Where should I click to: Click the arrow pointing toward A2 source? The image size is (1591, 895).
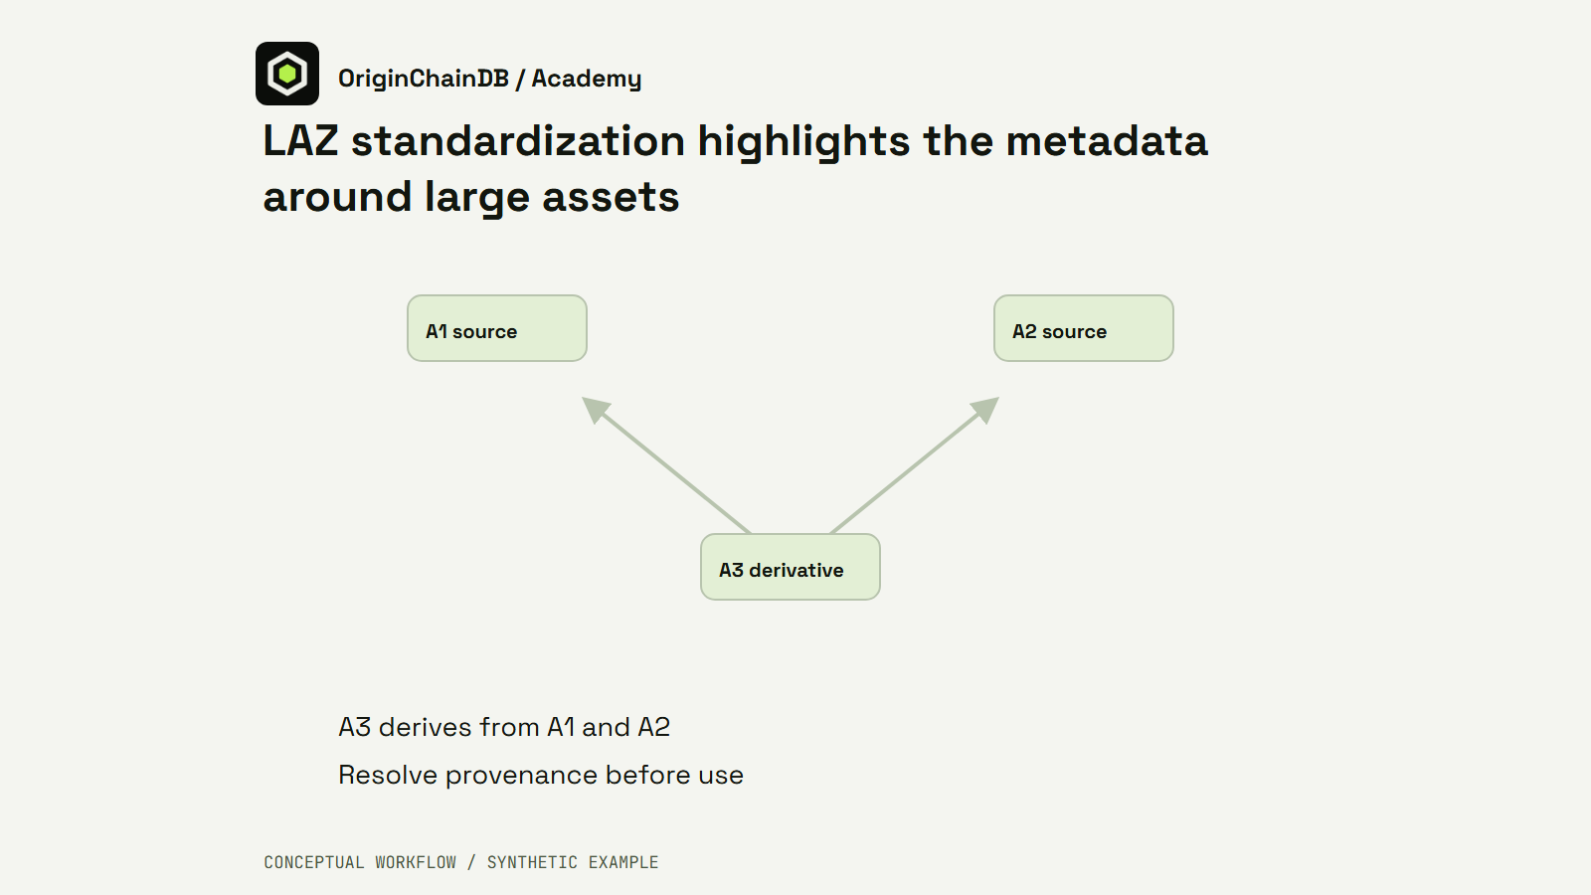(x=915, y=465)
